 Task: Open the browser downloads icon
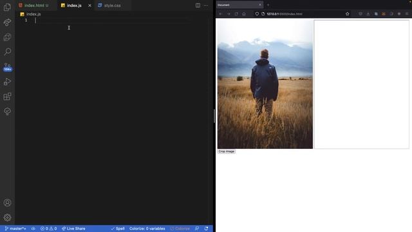pos(368,14)
